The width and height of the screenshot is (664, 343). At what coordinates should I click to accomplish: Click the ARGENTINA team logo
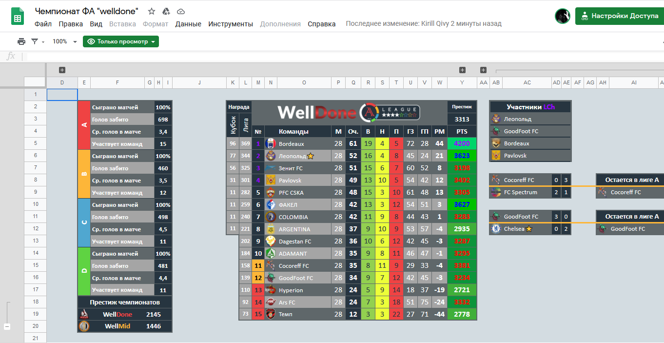270,229
